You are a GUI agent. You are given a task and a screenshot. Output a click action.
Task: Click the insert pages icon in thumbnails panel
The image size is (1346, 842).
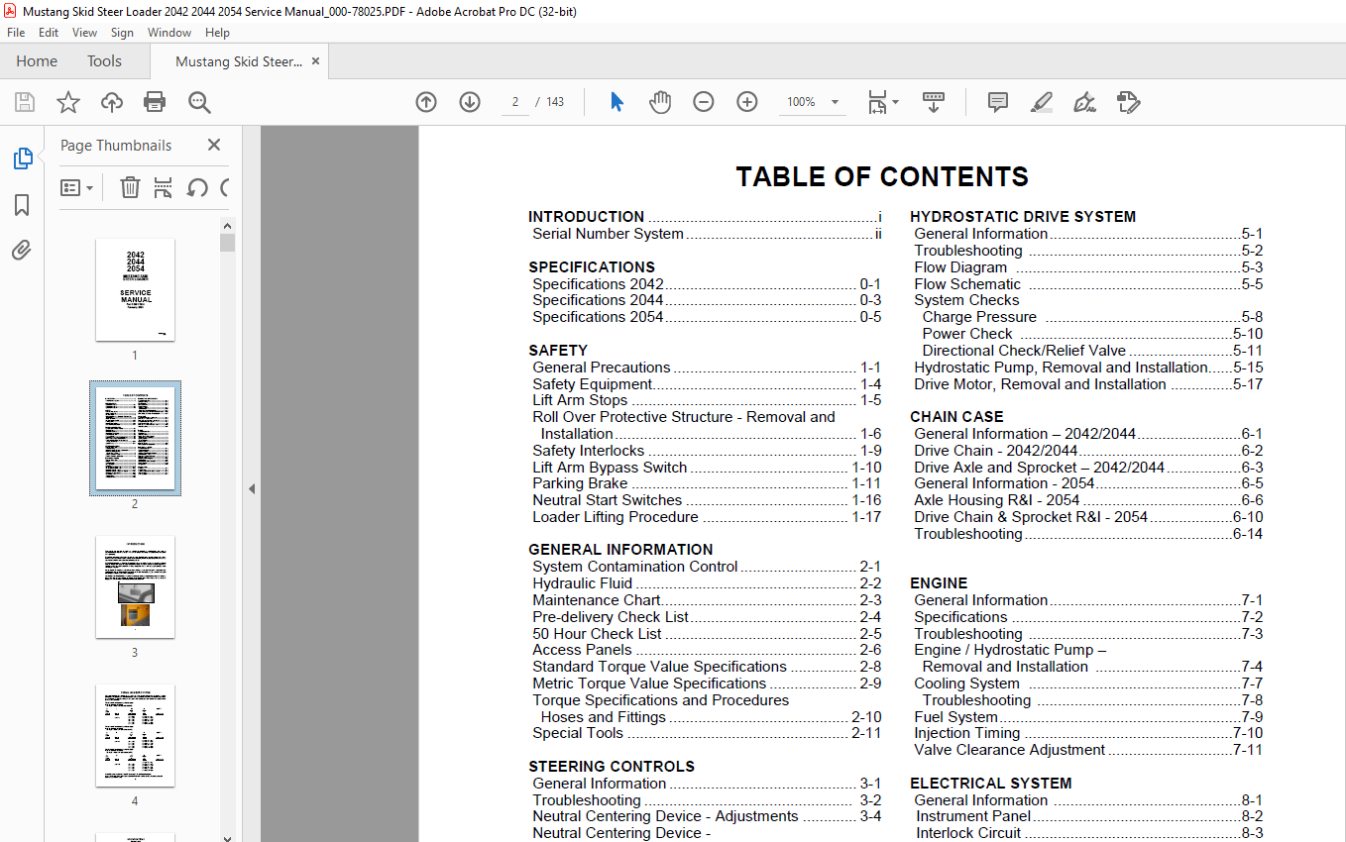[164, 187]
